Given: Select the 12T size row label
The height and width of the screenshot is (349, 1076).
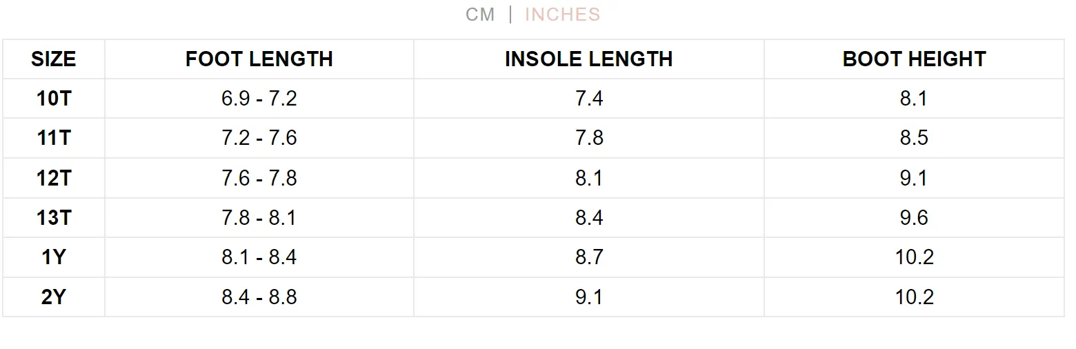Looking at the screenshot, I should point(54,178).
